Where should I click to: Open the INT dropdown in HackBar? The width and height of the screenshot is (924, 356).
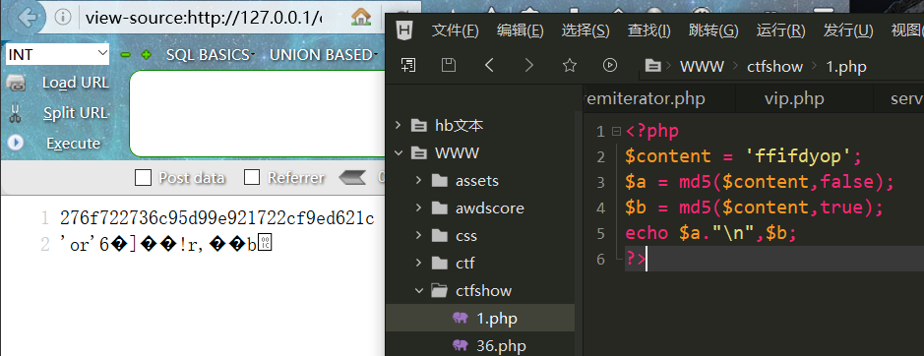(x=58, y=55)
